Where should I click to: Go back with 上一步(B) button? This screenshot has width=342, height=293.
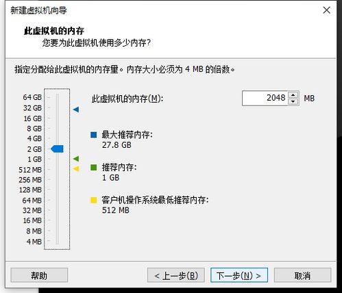[176, 275]
